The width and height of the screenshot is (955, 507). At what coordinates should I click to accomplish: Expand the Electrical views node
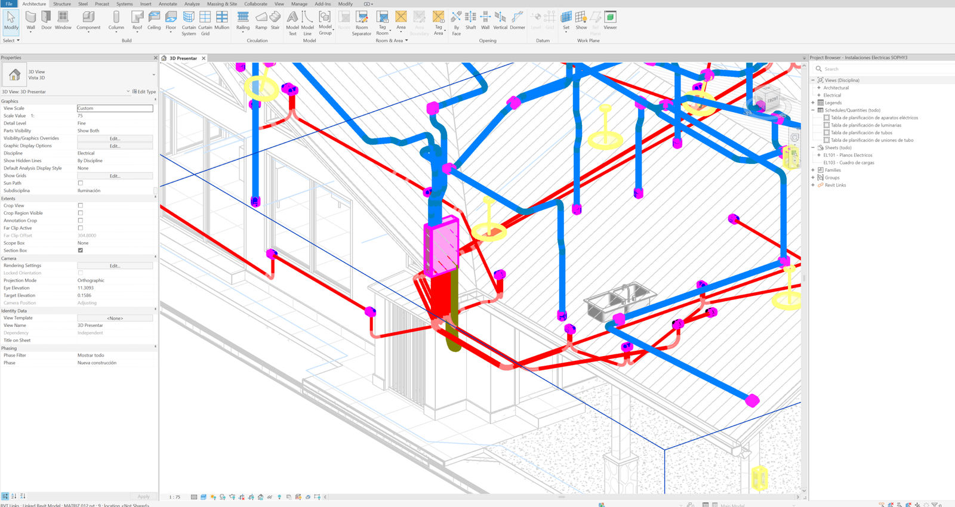(x=819, y=95)
